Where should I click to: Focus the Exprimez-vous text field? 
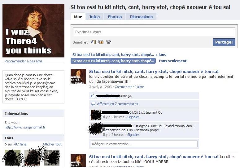(x=154, y=32)
